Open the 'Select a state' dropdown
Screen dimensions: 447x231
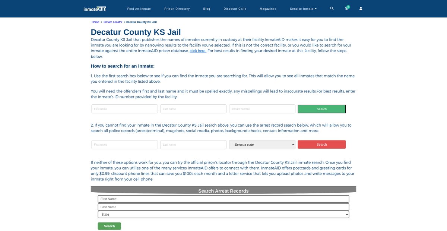262,145
